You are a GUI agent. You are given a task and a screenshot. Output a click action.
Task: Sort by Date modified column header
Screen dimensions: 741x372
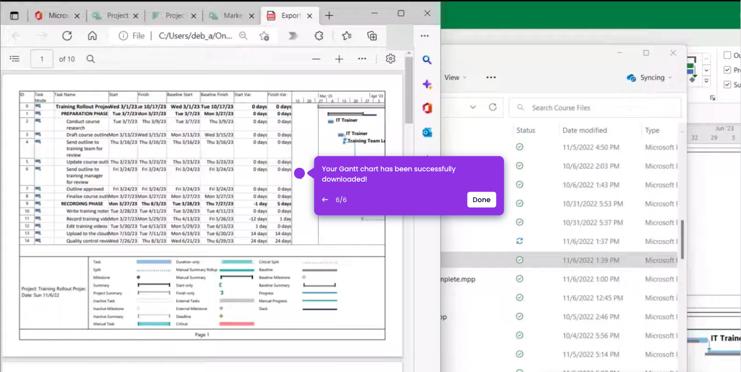584,130
